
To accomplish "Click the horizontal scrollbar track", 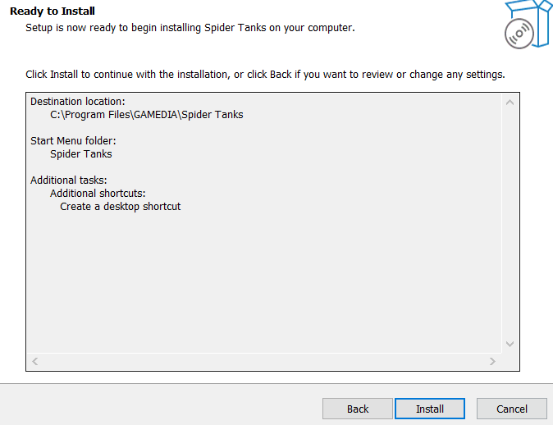I will coord(264,361).
